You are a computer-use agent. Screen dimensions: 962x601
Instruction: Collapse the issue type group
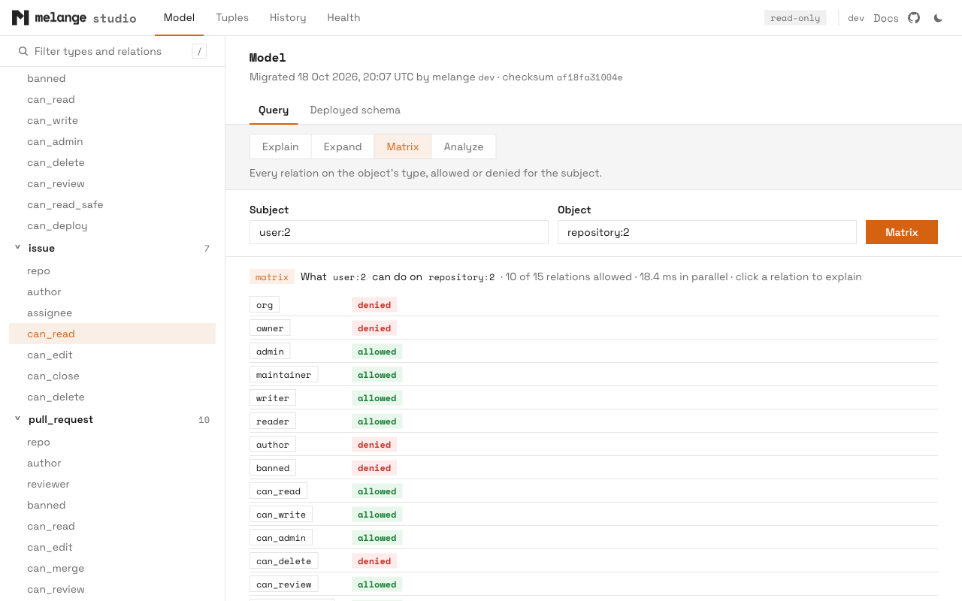(18, 248)
